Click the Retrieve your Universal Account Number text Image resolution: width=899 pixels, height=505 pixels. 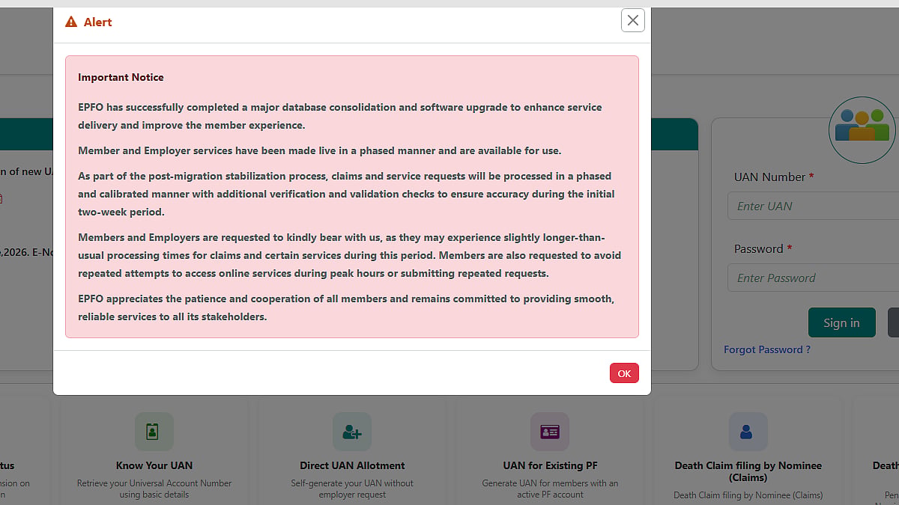tap(154, 489)
